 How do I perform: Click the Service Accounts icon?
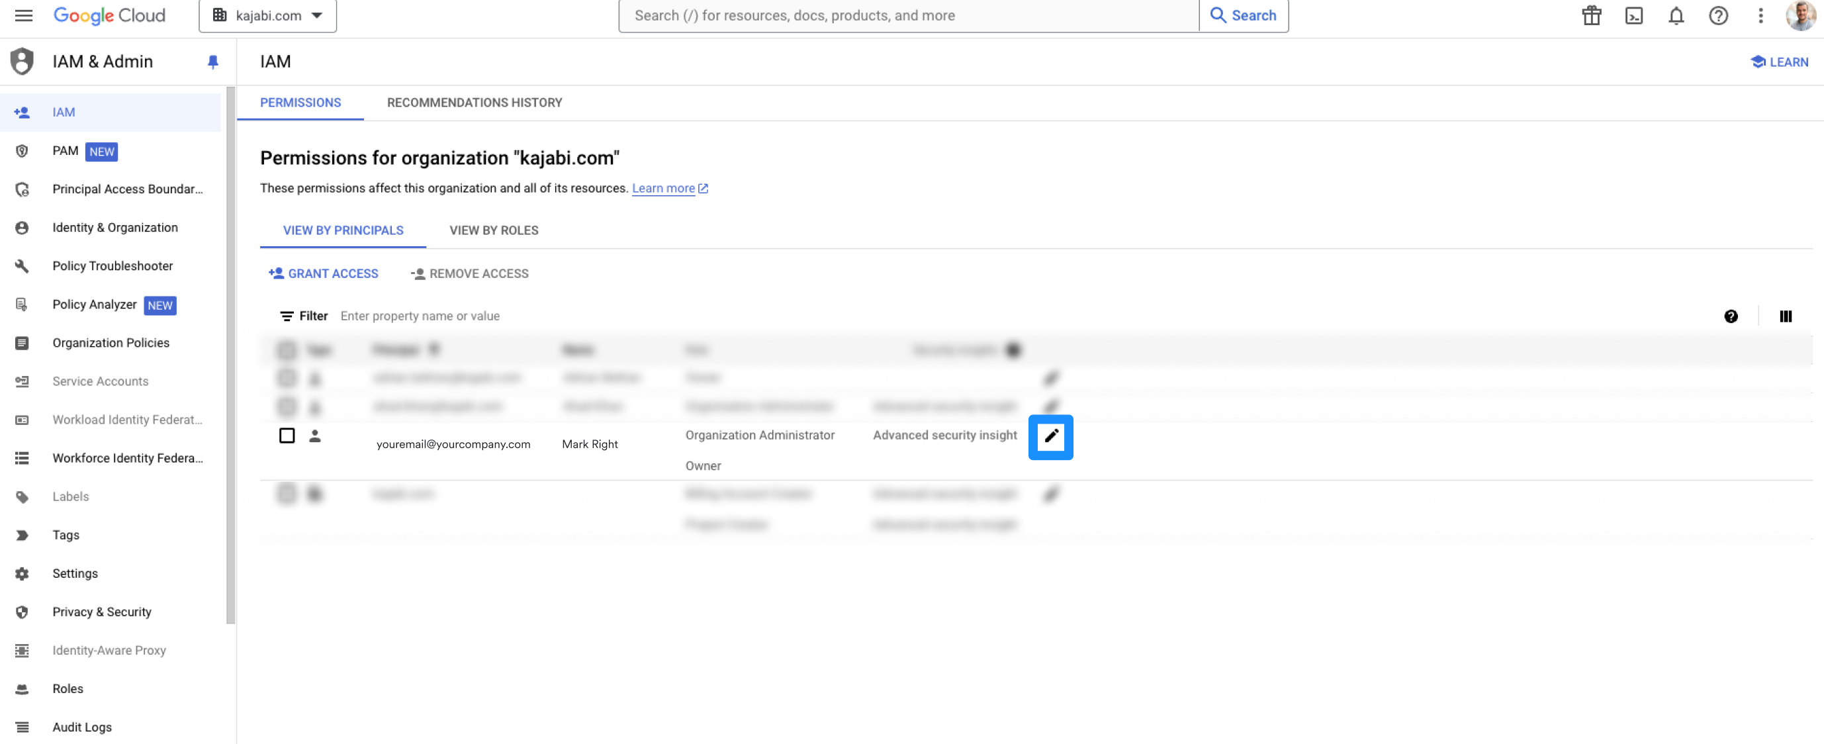pyautogui.click(x=22, y=381)
